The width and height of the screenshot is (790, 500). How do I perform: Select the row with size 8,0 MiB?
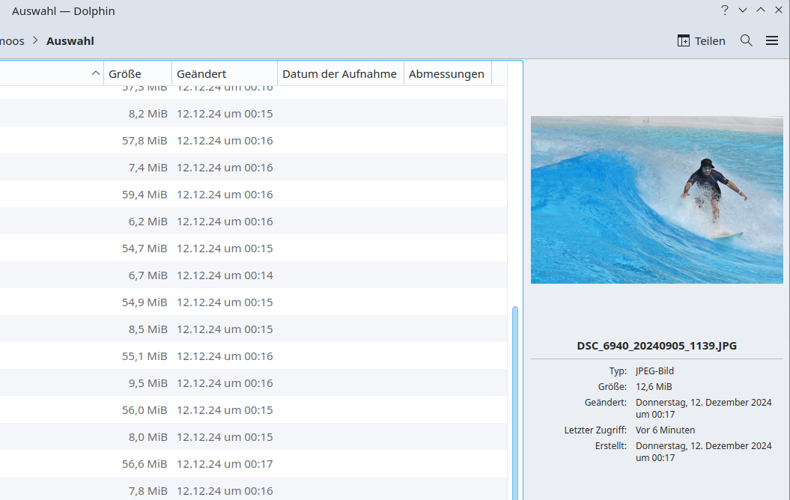click(x=253, y=437)
